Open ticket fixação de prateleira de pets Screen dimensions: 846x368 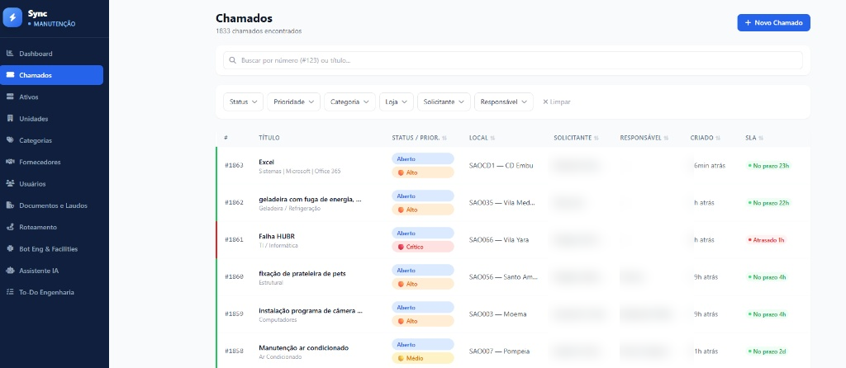point(302,273)
